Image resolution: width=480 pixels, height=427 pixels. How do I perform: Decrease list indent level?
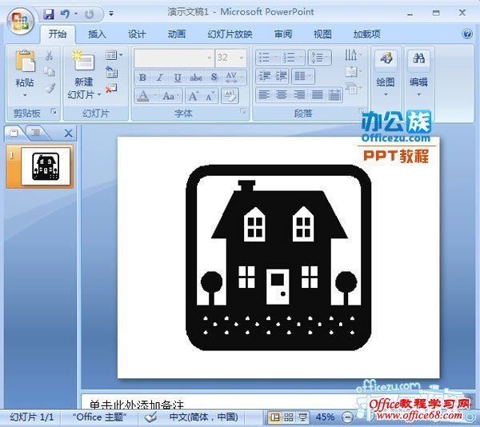(264, 76)
